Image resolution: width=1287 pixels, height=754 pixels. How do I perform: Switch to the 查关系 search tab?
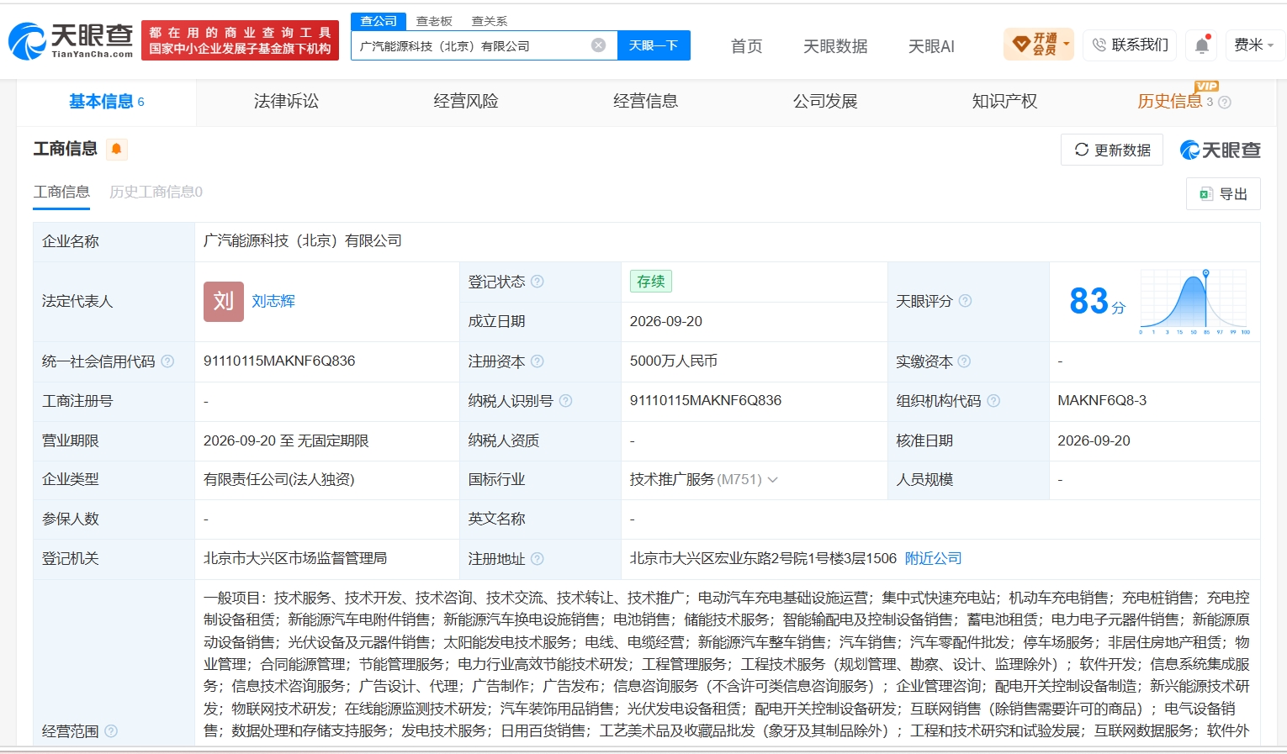click(490, 21)
